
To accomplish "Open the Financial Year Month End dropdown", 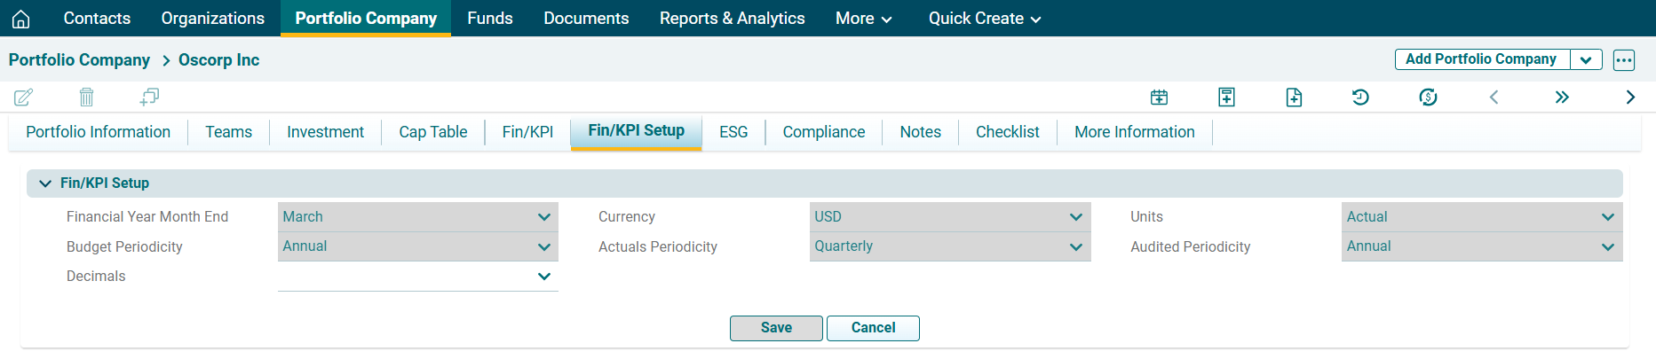I will coord(417,217).
